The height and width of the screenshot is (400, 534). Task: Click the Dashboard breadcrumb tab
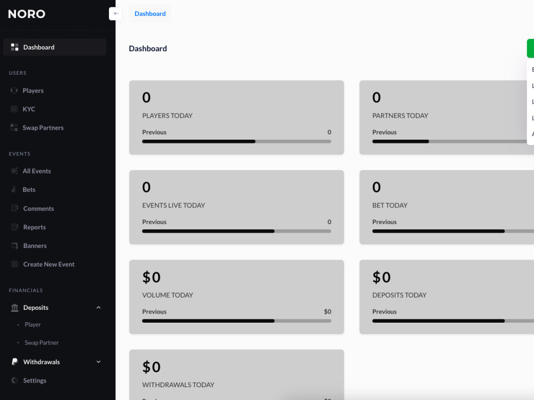(150, 14)
